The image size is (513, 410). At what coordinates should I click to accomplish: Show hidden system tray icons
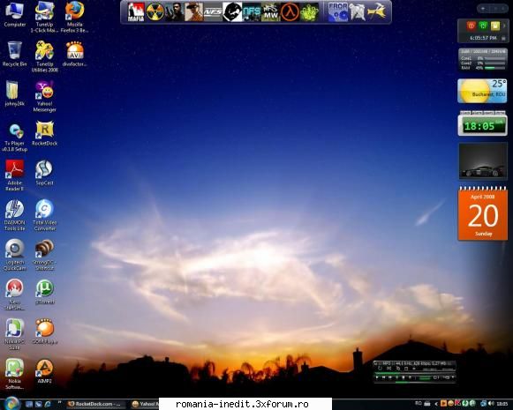[x=436, y=404]
